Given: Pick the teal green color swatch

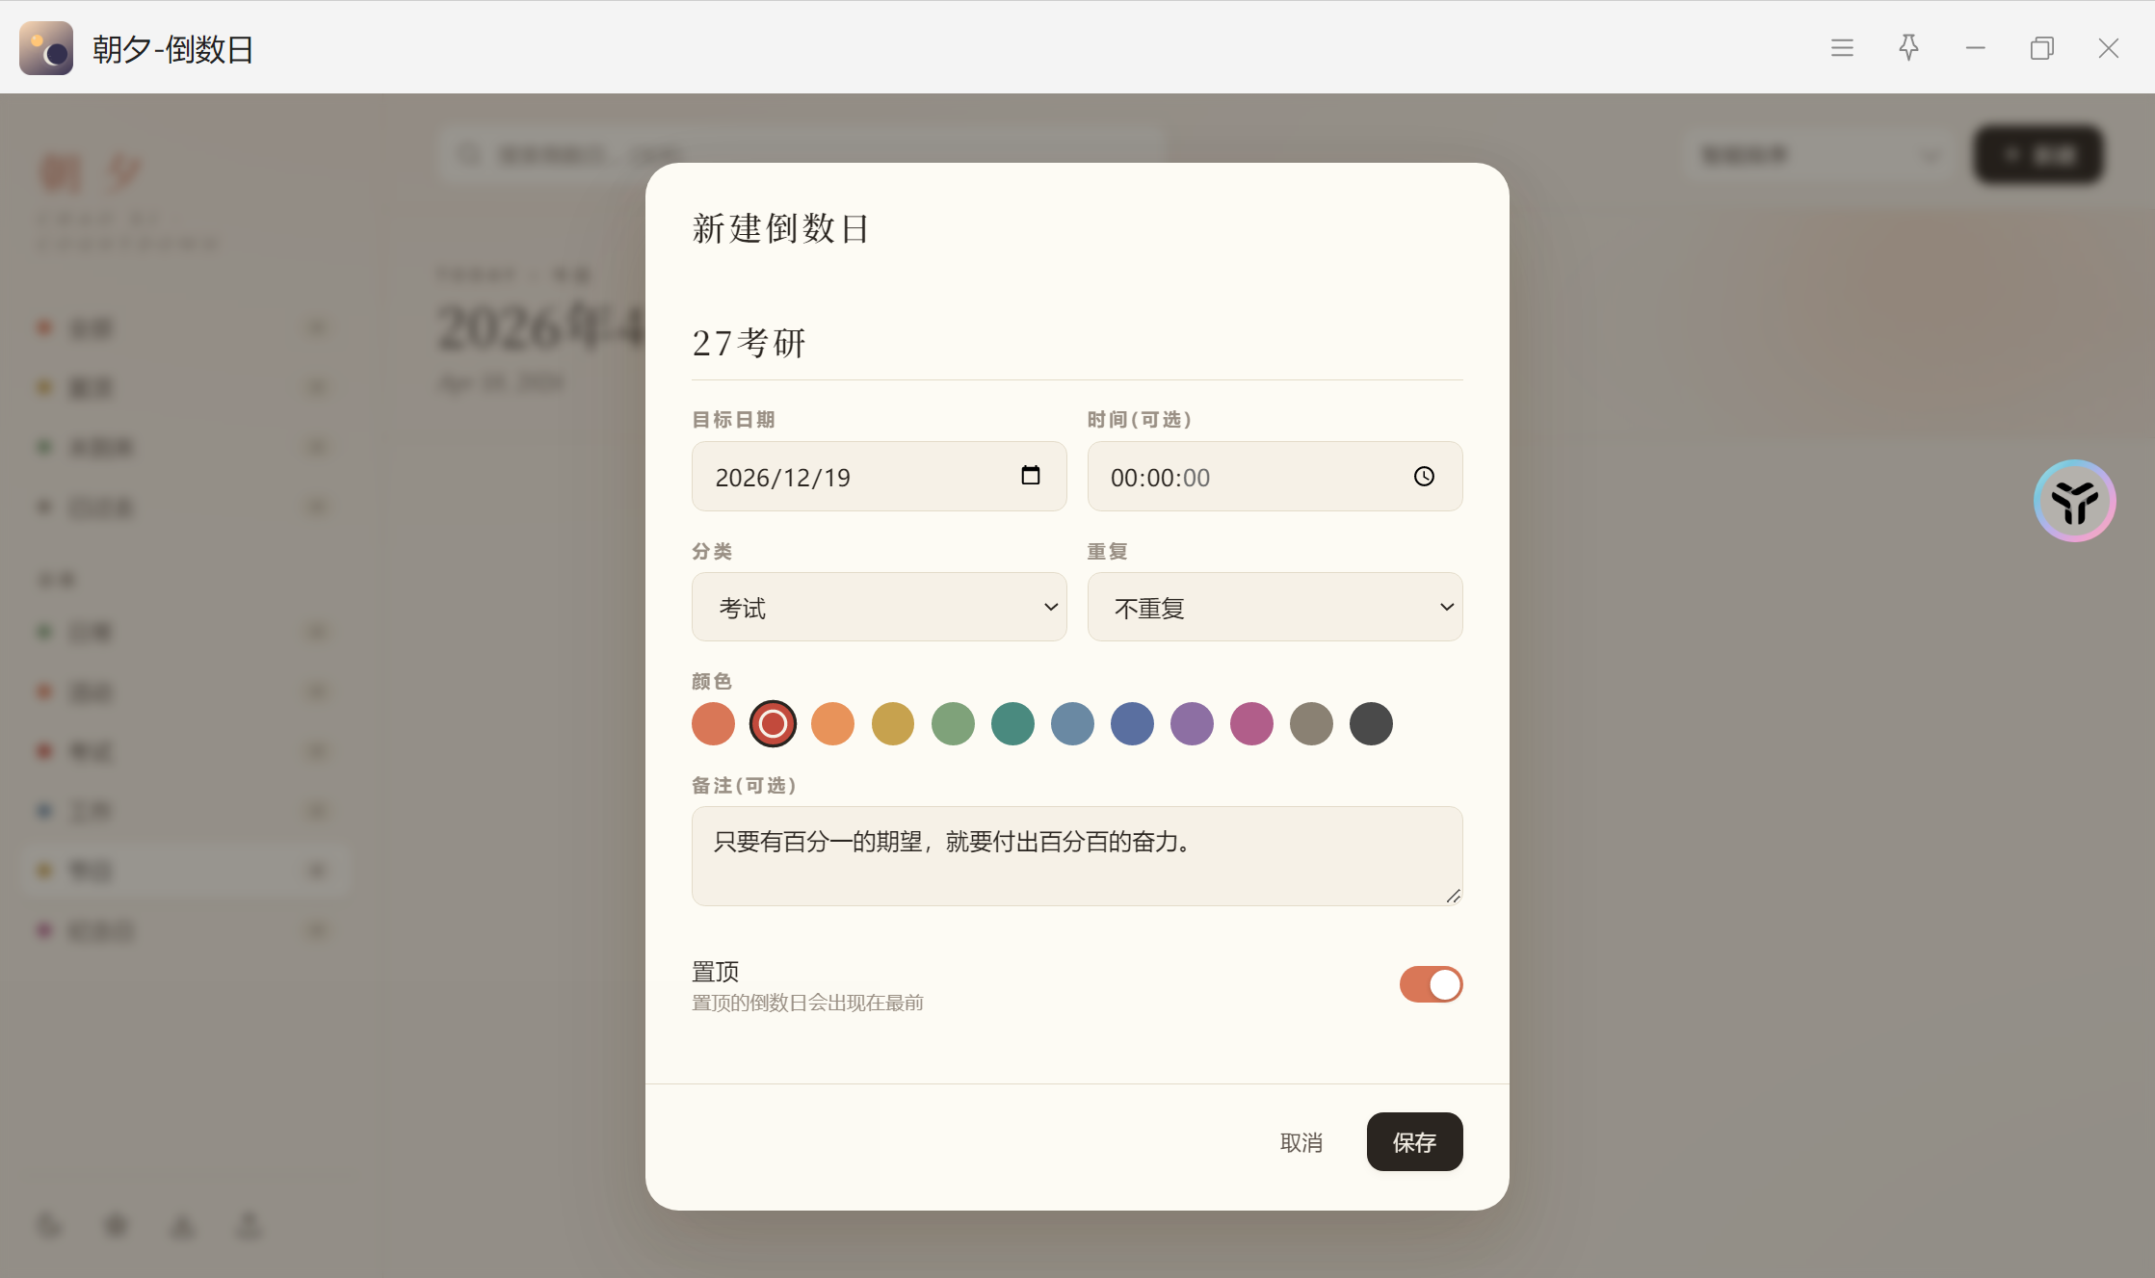Looking at the screenshot, I should [1012, 724].
